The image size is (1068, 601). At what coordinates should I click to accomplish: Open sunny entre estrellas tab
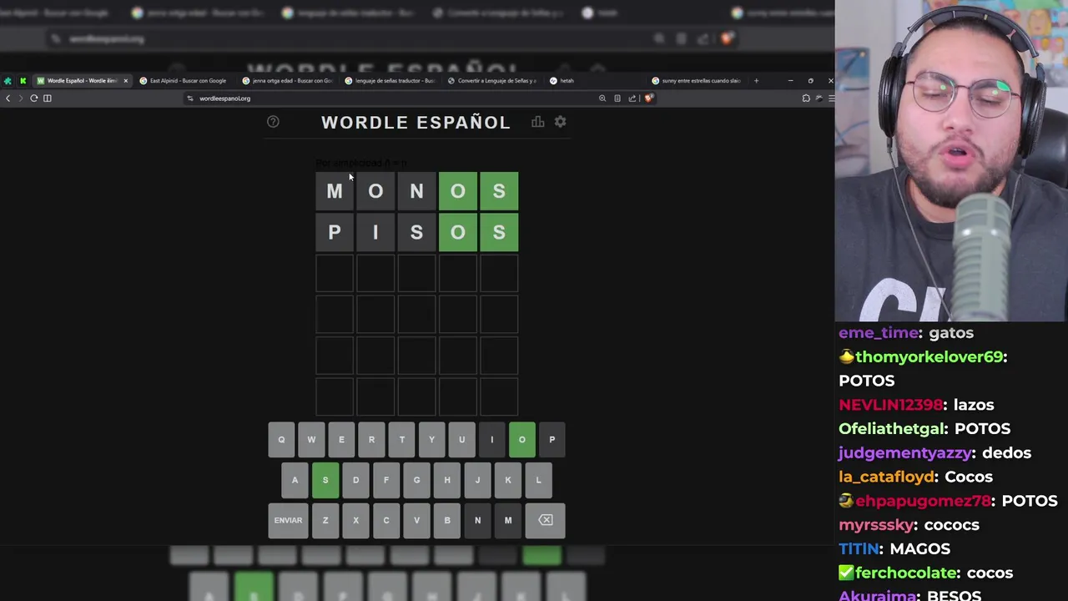(697, 81)
